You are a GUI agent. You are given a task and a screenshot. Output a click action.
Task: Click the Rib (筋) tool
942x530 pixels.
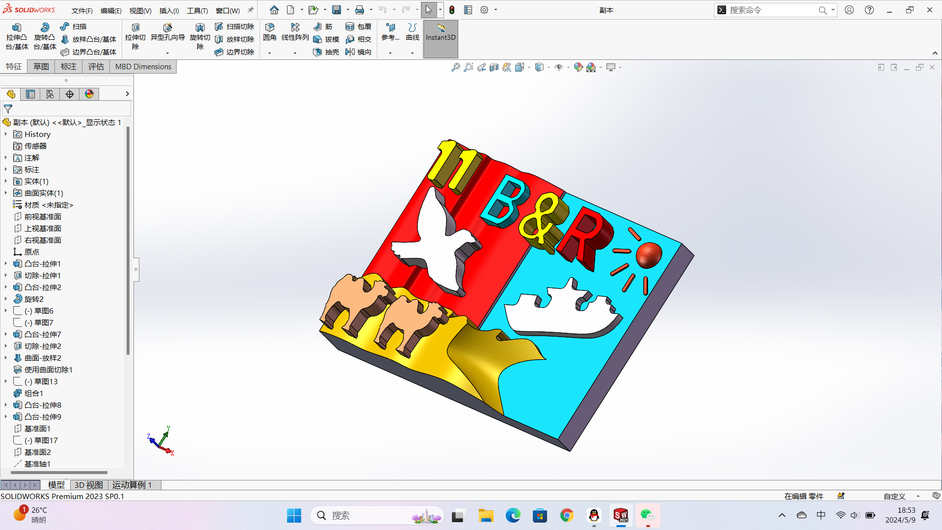pos(323,26)
